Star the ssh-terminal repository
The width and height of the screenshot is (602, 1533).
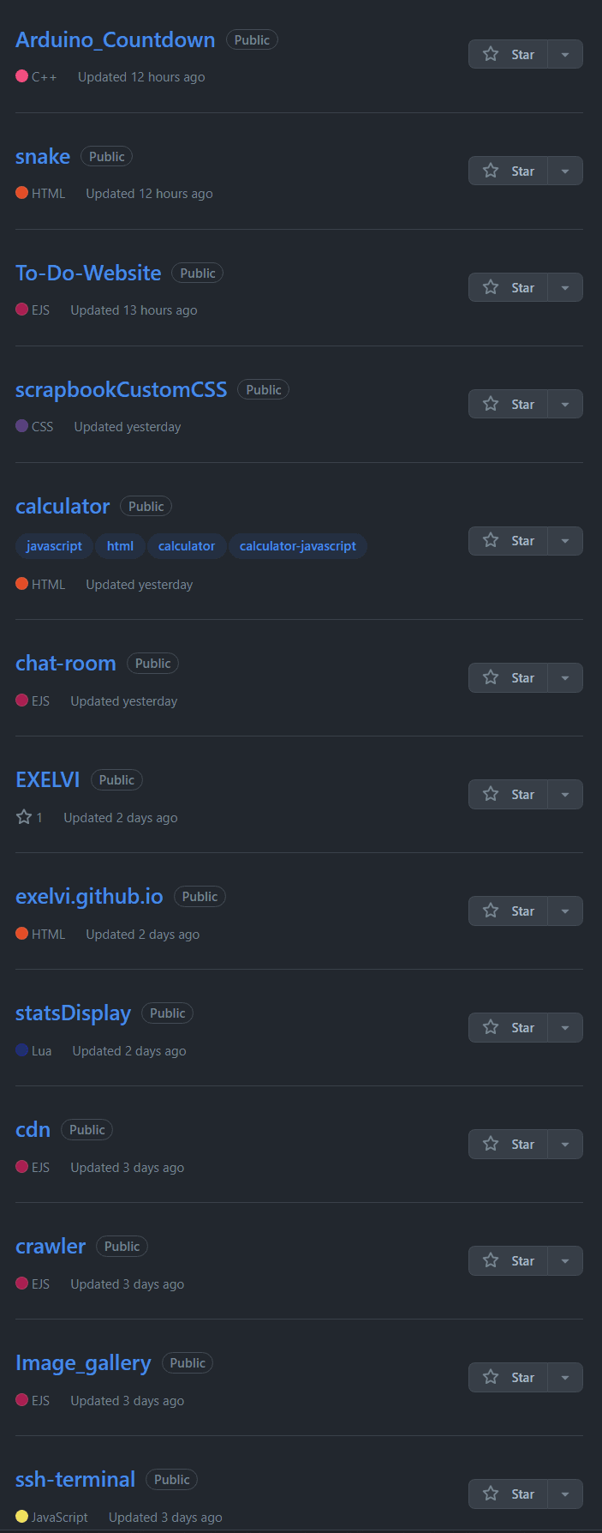509,1494
